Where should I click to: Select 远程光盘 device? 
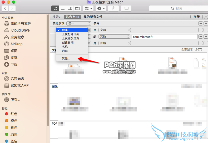pyautogui.click(x=14, y=79)
